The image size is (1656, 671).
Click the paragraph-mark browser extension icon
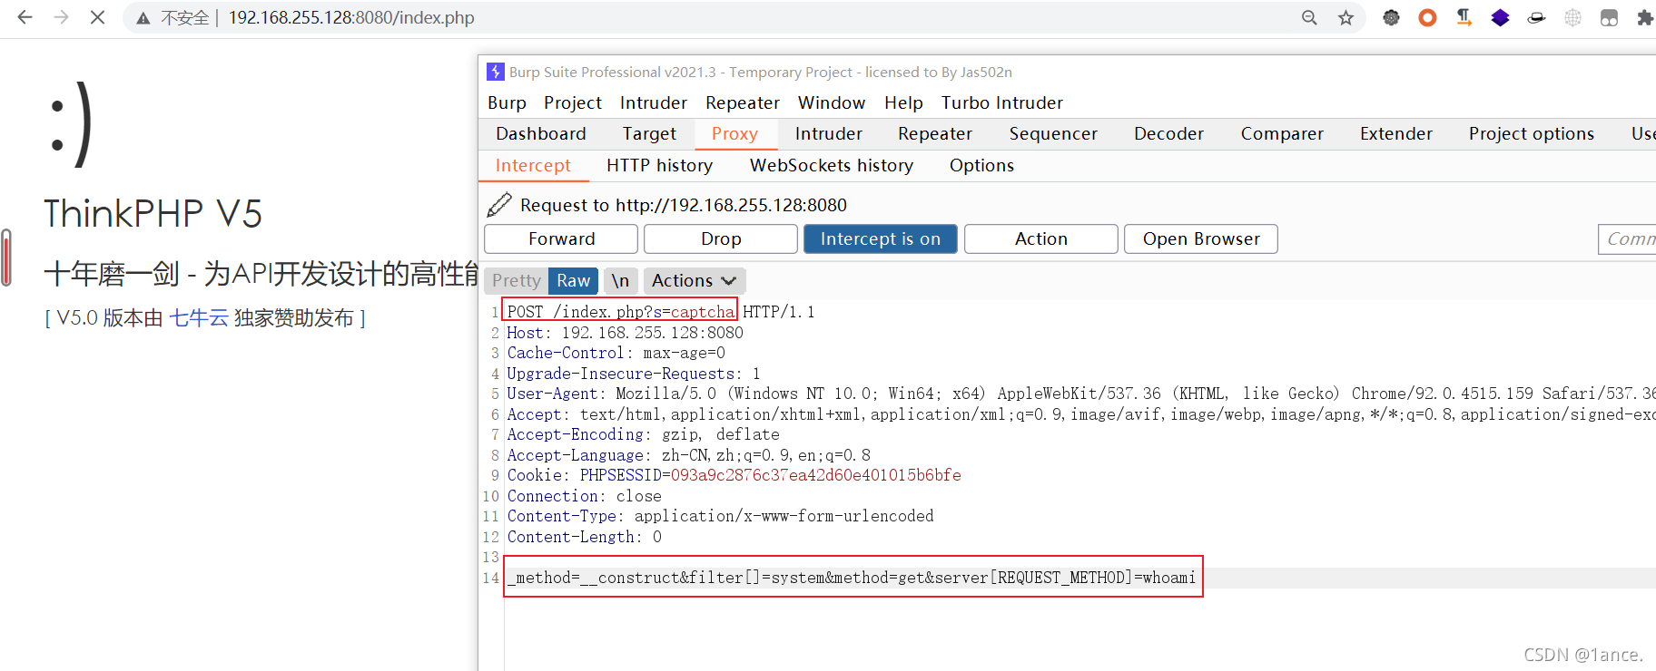click(x=1464, y=17)
